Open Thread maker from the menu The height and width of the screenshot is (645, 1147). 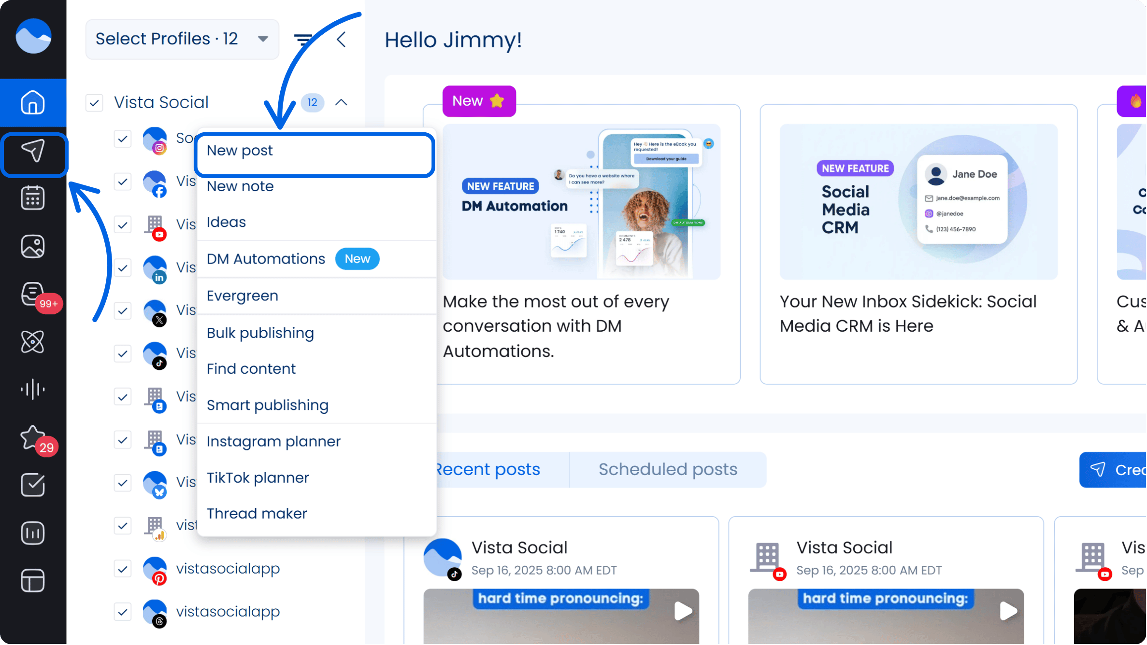(x=317, y=514)
